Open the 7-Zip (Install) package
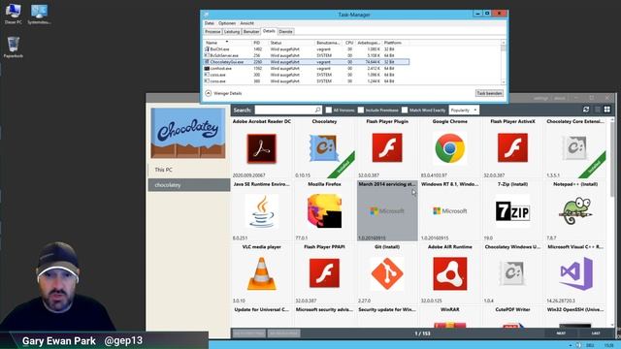 click(x=512, y=211)
